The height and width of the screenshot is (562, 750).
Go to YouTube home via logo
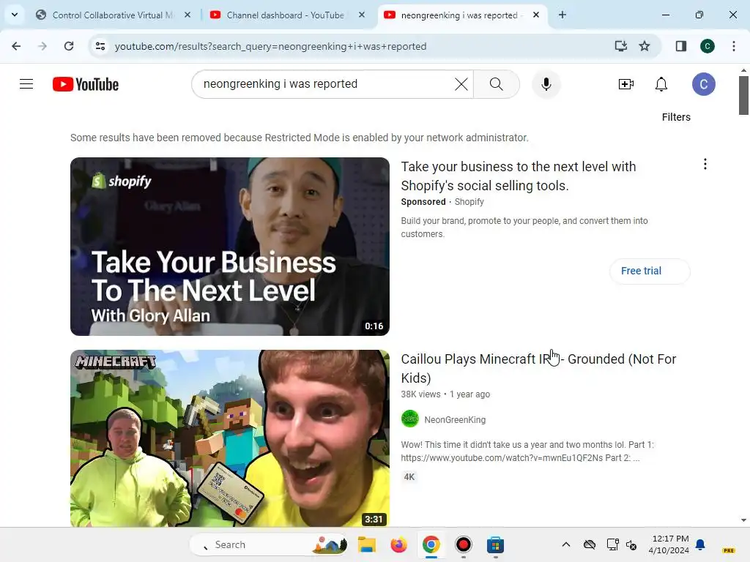point(86,84)
